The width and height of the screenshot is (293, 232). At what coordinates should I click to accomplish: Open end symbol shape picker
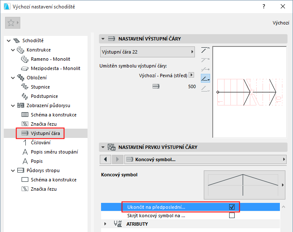point(244,185)
